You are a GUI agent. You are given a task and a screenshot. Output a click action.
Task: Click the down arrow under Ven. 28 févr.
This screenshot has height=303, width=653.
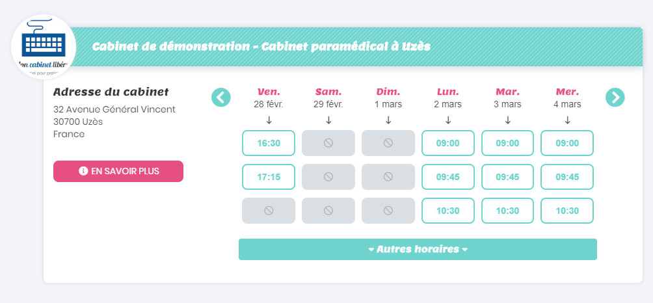point(269,120)
